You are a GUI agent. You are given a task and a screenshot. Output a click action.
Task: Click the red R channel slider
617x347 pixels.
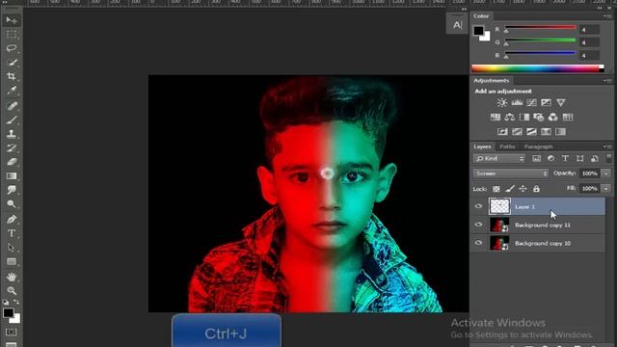click(540, 28)
